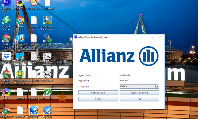Click the Exit button
The image size is (198, 119).
point(139,99)
